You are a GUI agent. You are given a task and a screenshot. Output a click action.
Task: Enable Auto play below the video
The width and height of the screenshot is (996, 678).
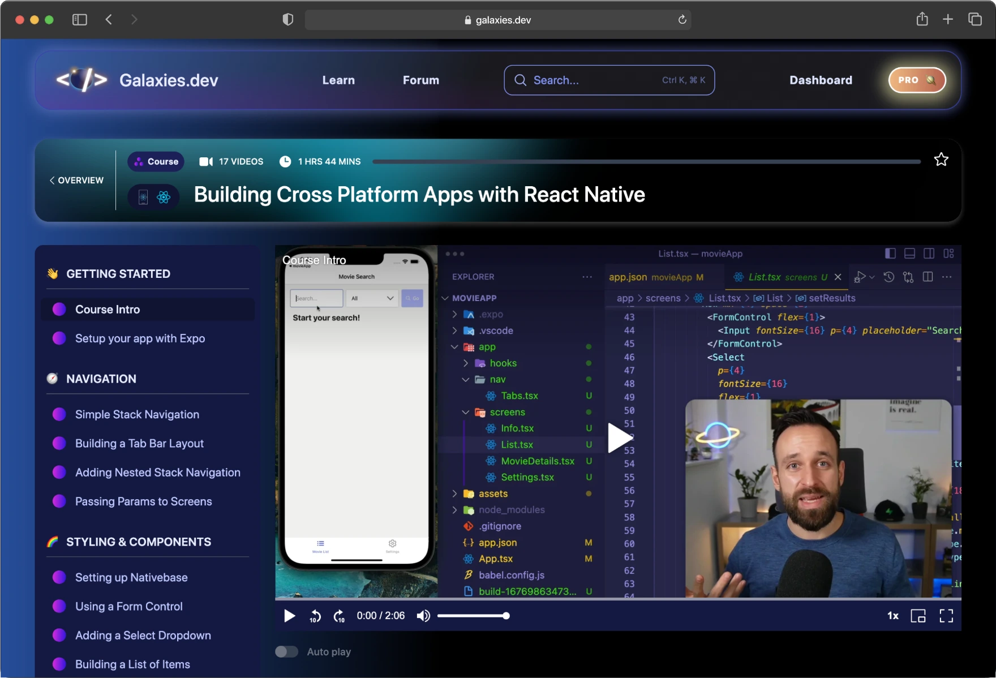click(286, 651)
